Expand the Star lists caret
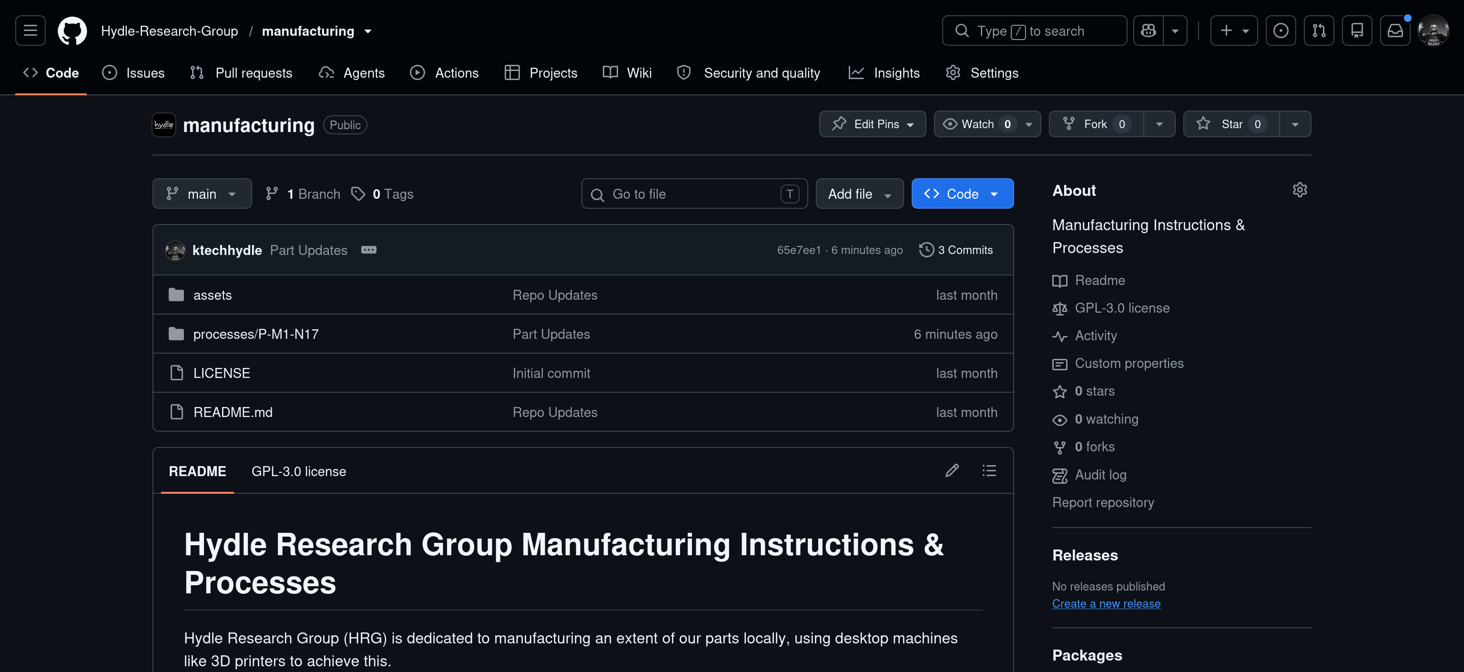 tap(1295, 124)
